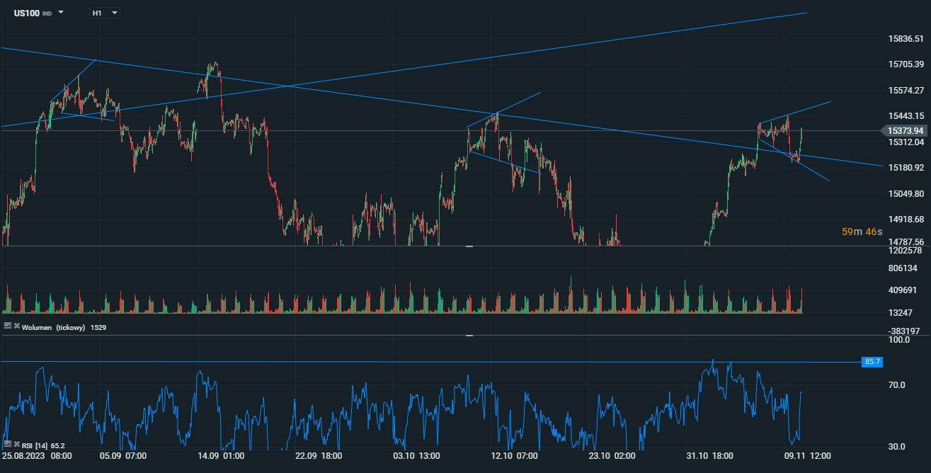Screen dimensions: 931x473
Task: Open Wolumen indicator settings icon
Action: pyautogui.click(x=8, y=326)
